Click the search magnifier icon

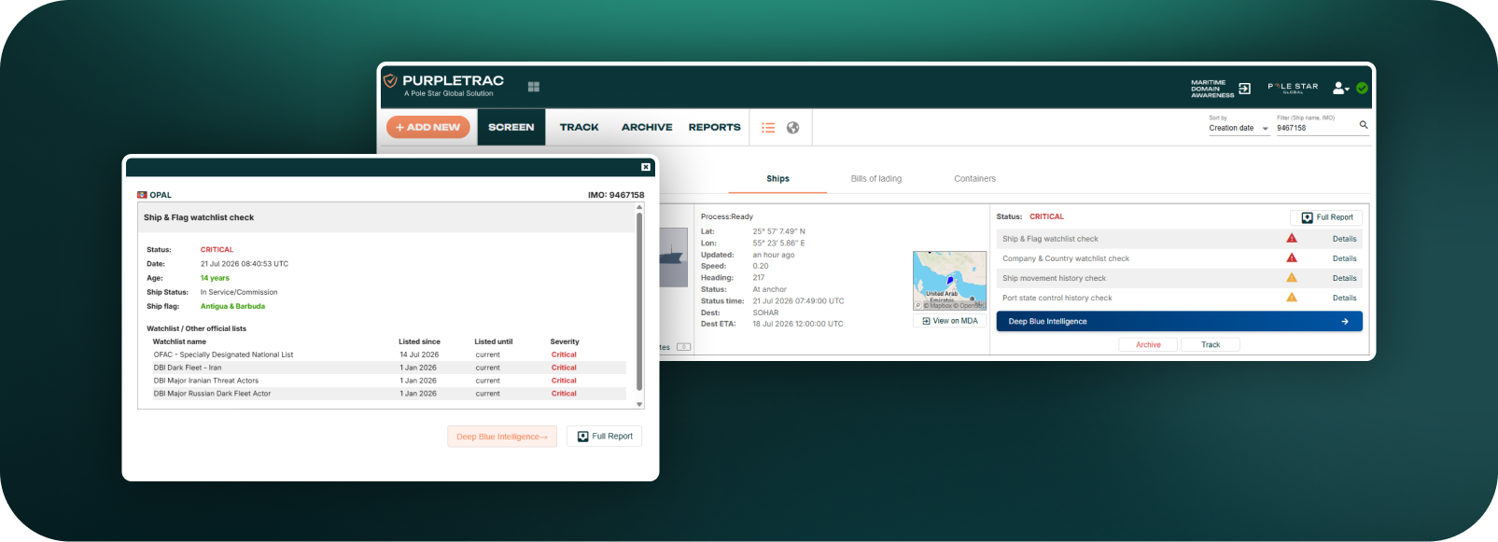click(1364, 124)
